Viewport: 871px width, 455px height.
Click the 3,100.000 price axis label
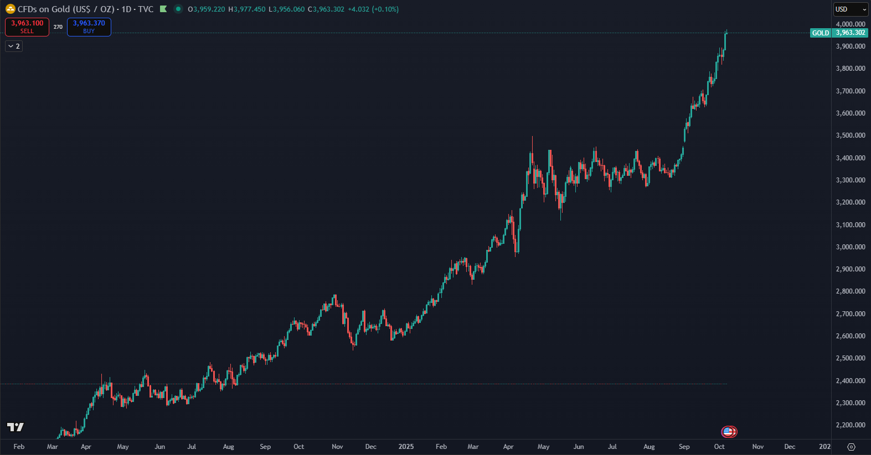click(851, 225)
